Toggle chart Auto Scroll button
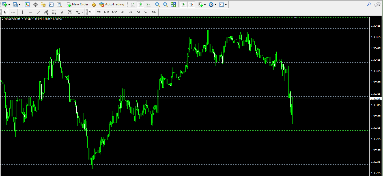Viewport: 383px width, 176px height. [x=183, y=5]
